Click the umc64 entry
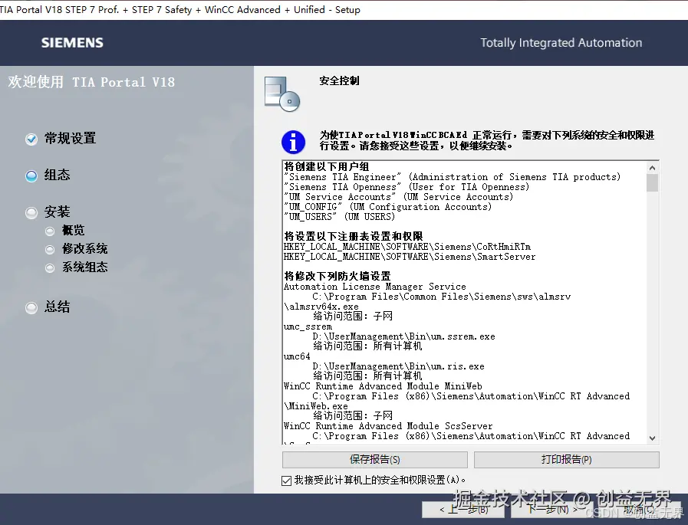Viewport: 688px width, 525px height. [297, 356]
